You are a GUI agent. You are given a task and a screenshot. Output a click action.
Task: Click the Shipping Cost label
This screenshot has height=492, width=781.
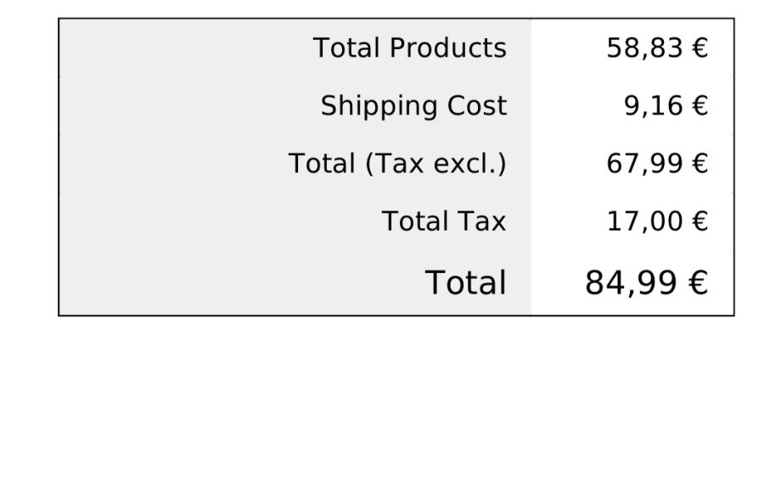click(x=413, y=106)
